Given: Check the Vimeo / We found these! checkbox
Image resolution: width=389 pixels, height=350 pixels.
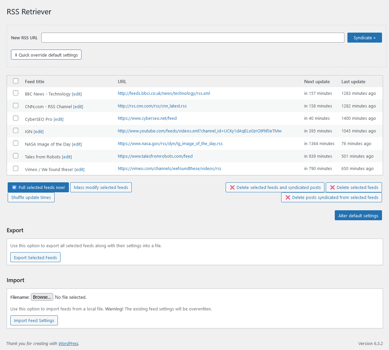Looking at the screenshot, I should point(15,168).
